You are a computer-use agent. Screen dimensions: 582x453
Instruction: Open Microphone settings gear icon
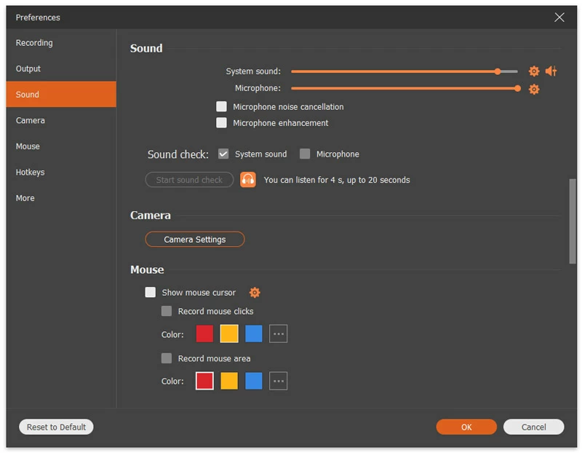click(x=534, y=89)
